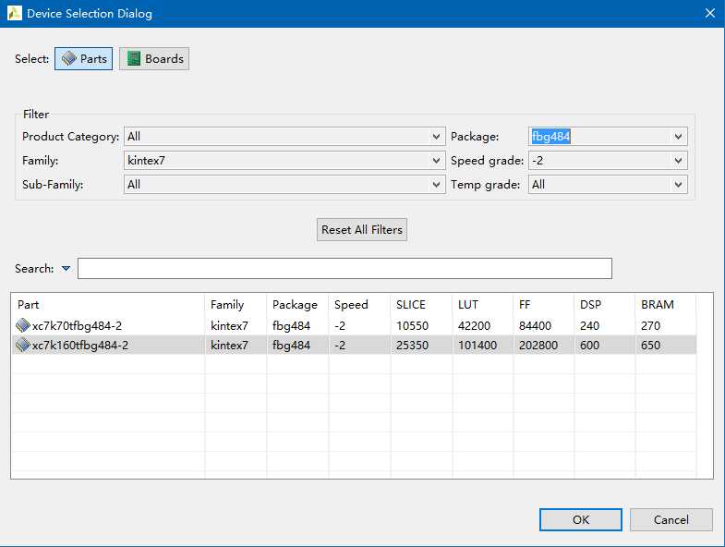Click the chip icon beside xc7k70tfbg484-2
This screenshot has width=725, height=547.
(23, 325)
